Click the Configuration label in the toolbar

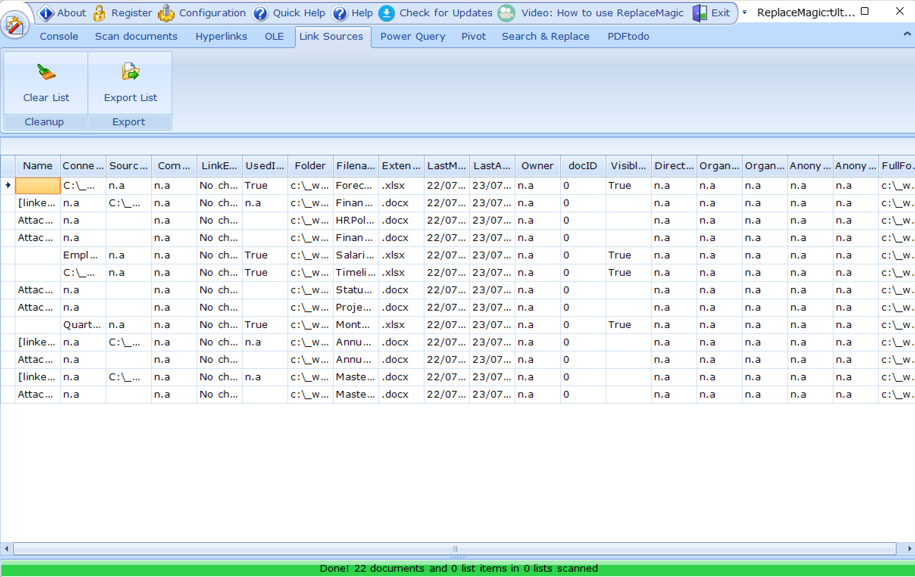[212, 13]
